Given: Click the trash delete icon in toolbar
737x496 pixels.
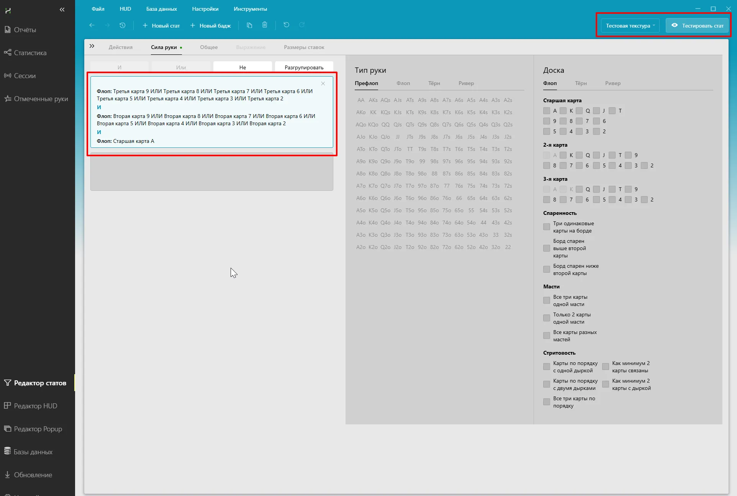Looking at the screenshot, I should coord(265,25).
